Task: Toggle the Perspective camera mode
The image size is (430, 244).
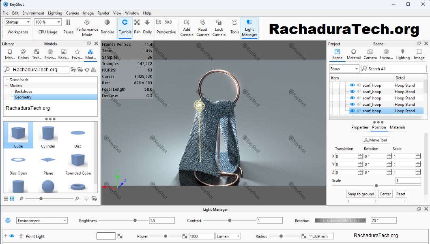Action: tap(159, 22)
